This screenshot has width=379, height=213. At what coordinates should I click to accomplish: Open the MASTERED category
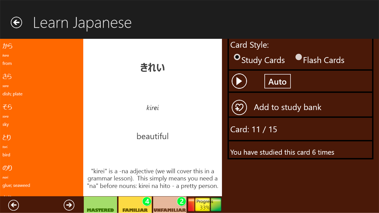[x=101, y=205]
